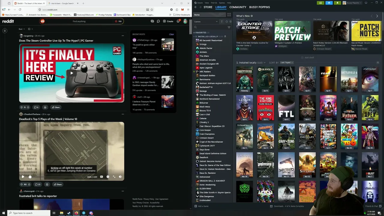Collapse Installed Locally category in Steam sidebar

click(x=194, y=36)
